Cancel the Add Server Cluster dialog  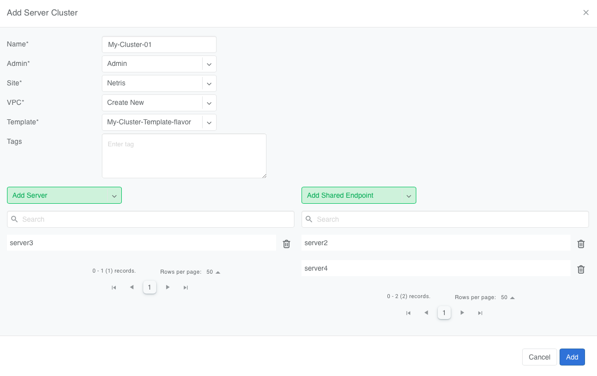[x=539, y=357]
